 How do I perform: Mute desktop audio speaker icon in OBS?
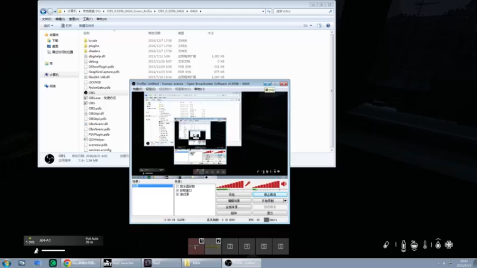284,184
